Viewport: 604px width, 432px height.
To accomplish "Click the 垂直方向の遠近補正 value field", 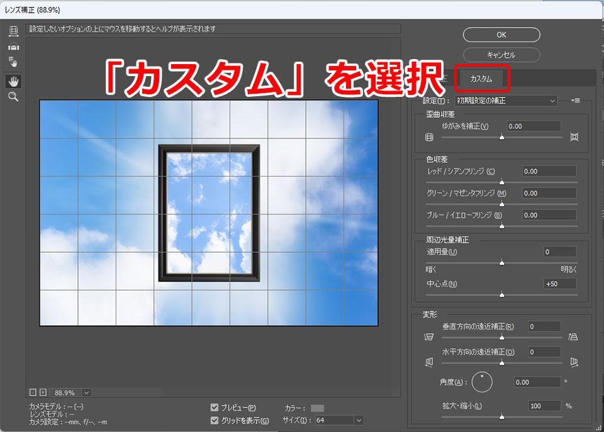I will [x=544, y=326].
